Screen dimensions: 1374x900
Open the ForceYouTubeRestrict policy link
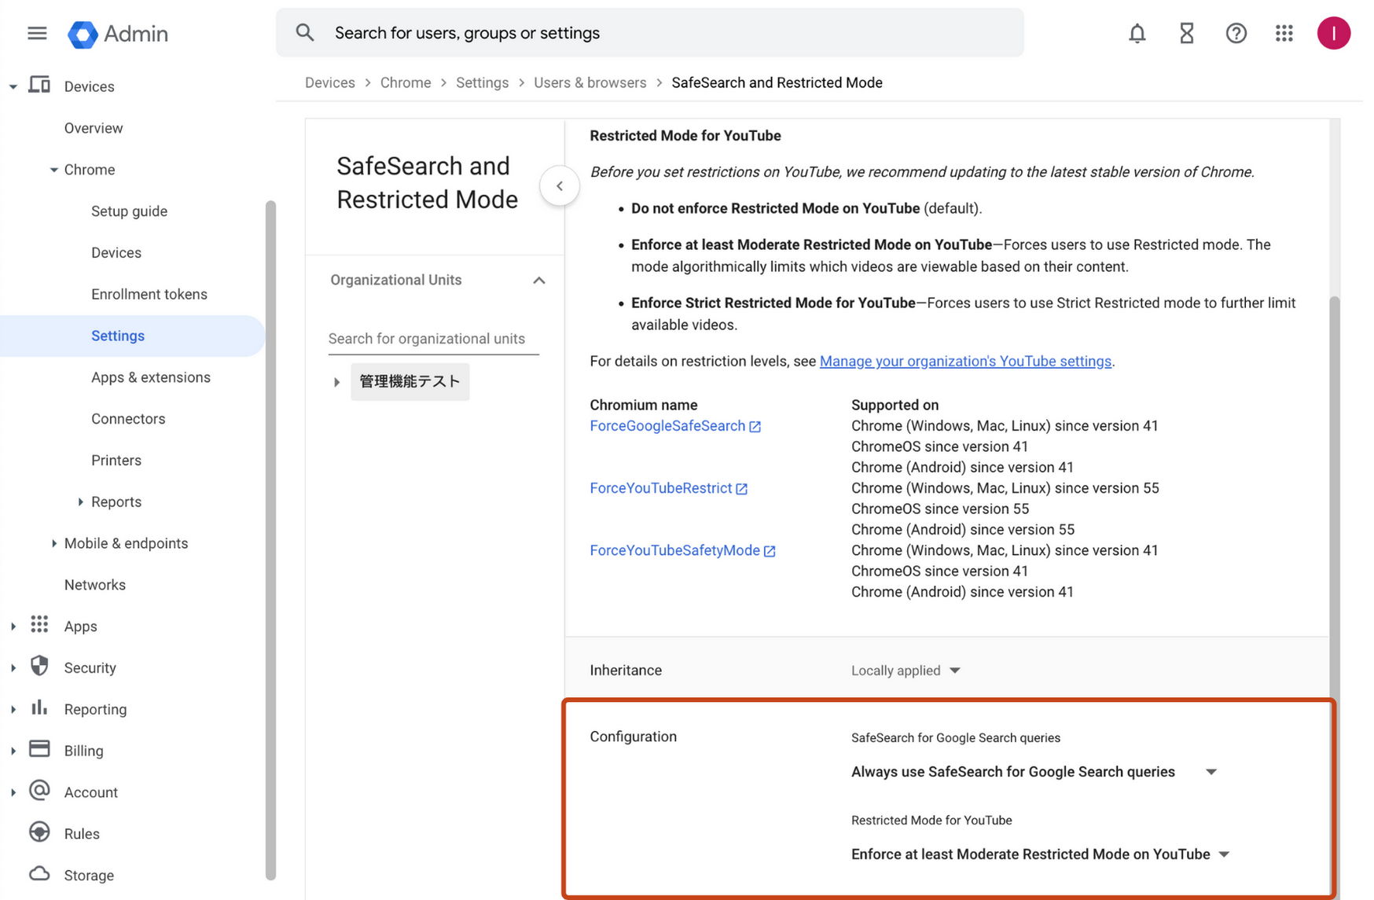(661, 488)
